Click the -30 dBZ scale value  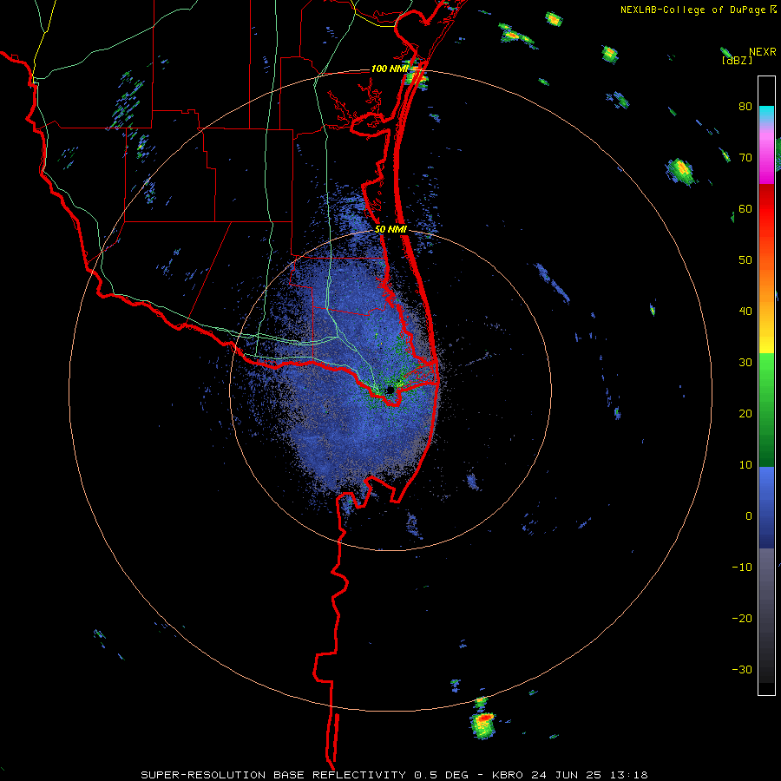tap(742, 670)
